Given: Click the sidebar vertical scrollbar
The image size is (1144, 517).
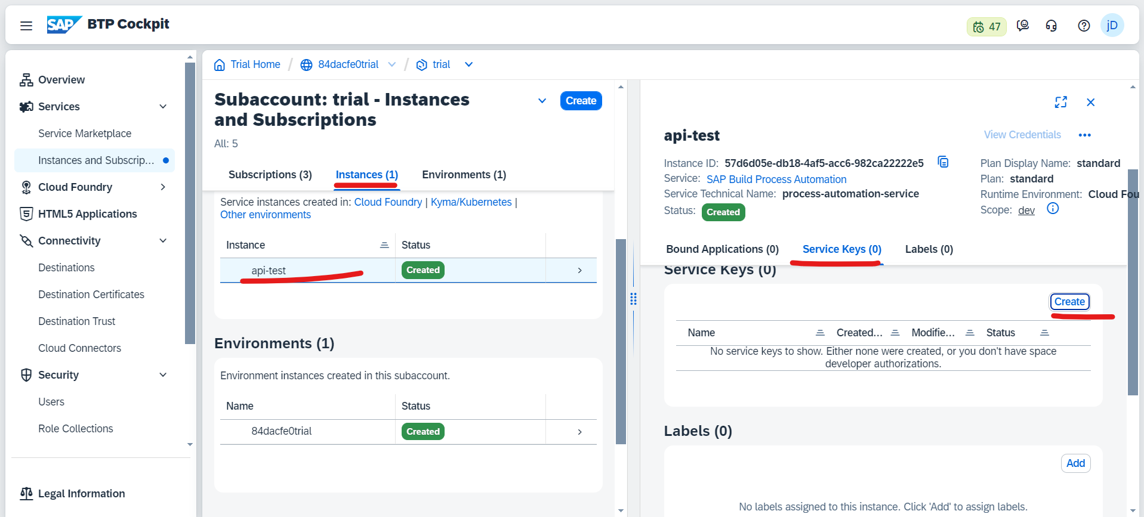Looking at the screenshot, I should 190,203.
